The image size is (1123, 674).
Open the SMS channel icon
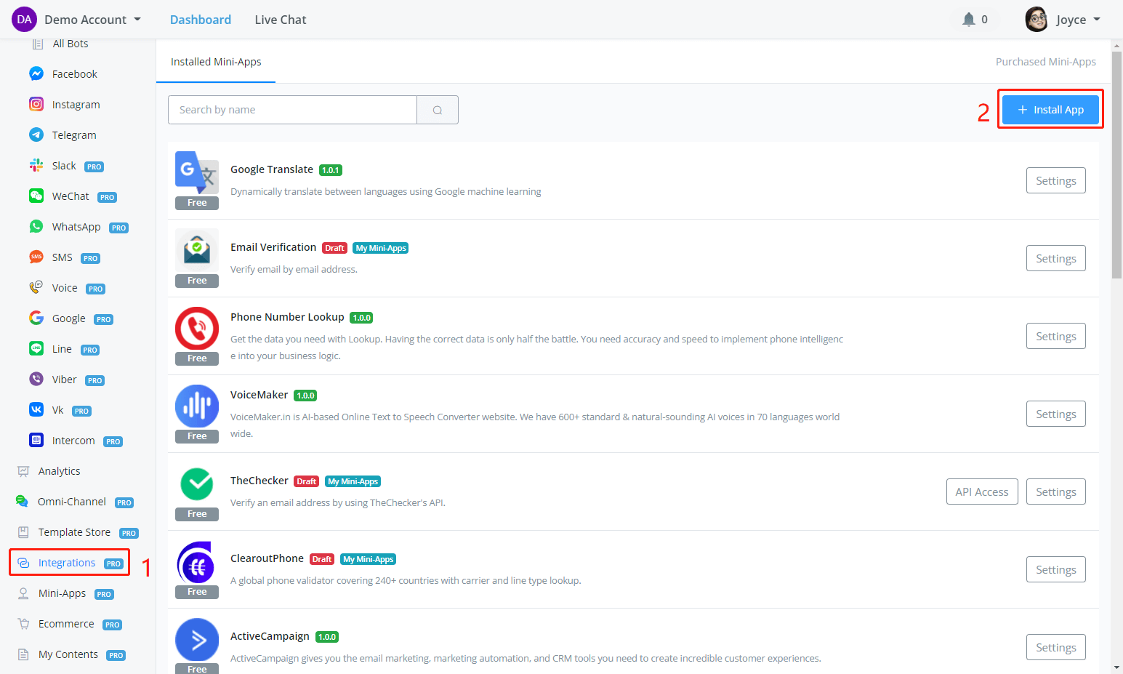point(36,257)
